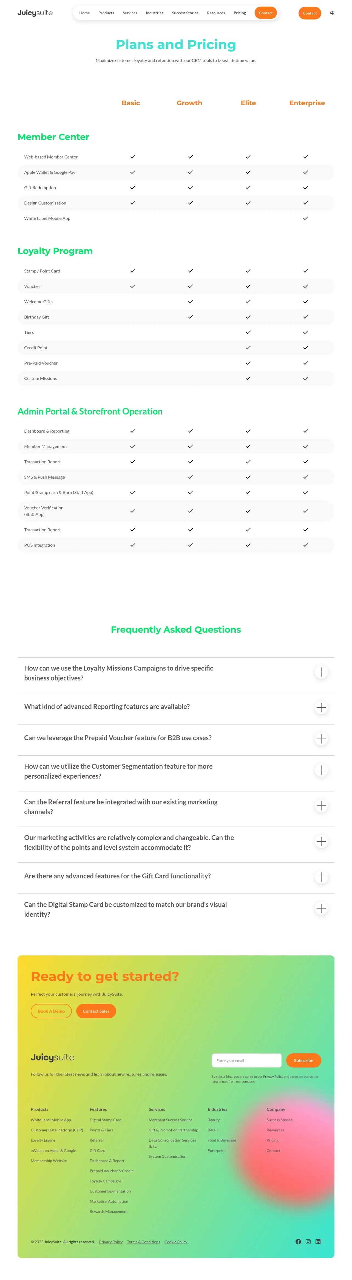Focus the Enter your email field
Screen dimensions: 352x1280
tap(247, 1060)
